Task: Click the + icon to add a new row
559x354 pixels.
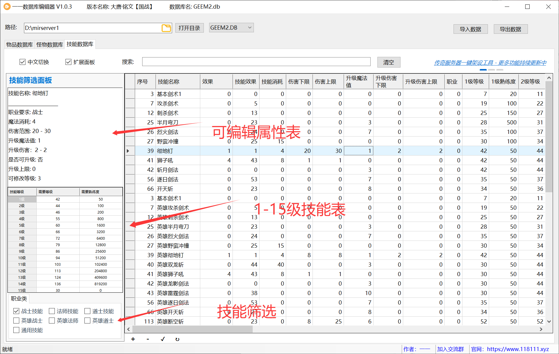Action: (133, 339)
